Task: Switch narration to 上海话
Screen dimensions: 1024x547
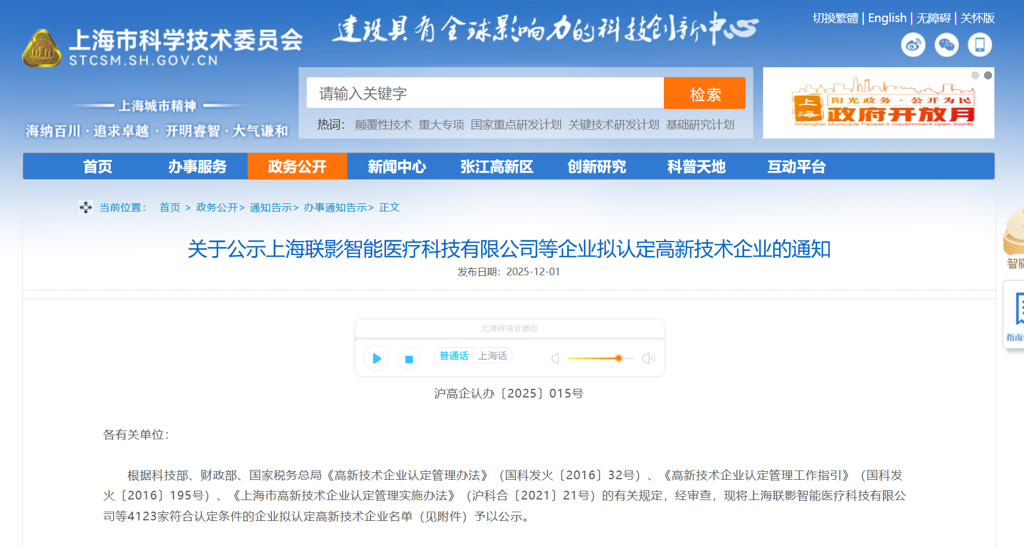Action: [492, 356]
